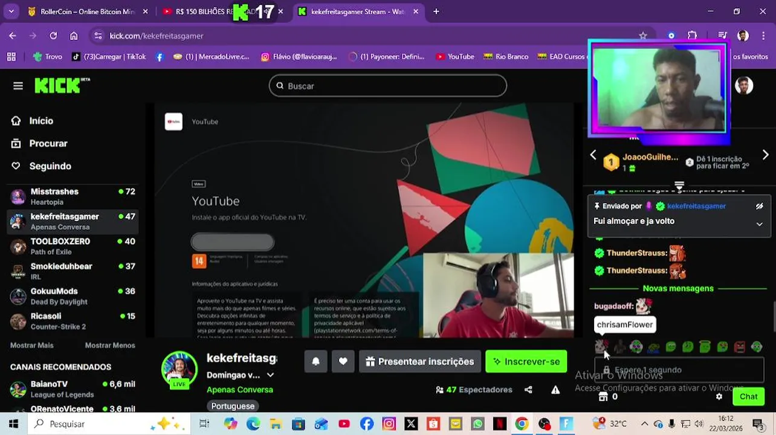This screenshot has height=435, width=776.
Task: Open Trovo bookmark
Action: click(47, 57)
